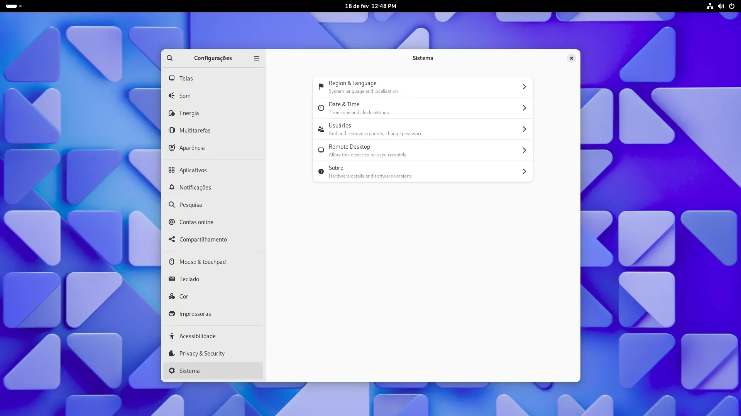Open Aplicativos settings panel
This screenshot has height=416, width=741.
pyautogui.click(x=213, y=170)
